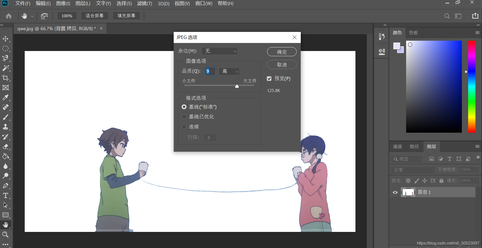
Task: Hide layer 图层 1 via eye icon
Action: [395, 192]
